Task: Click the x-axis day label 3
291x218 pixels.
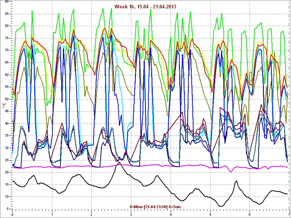Action: point(131,215)
